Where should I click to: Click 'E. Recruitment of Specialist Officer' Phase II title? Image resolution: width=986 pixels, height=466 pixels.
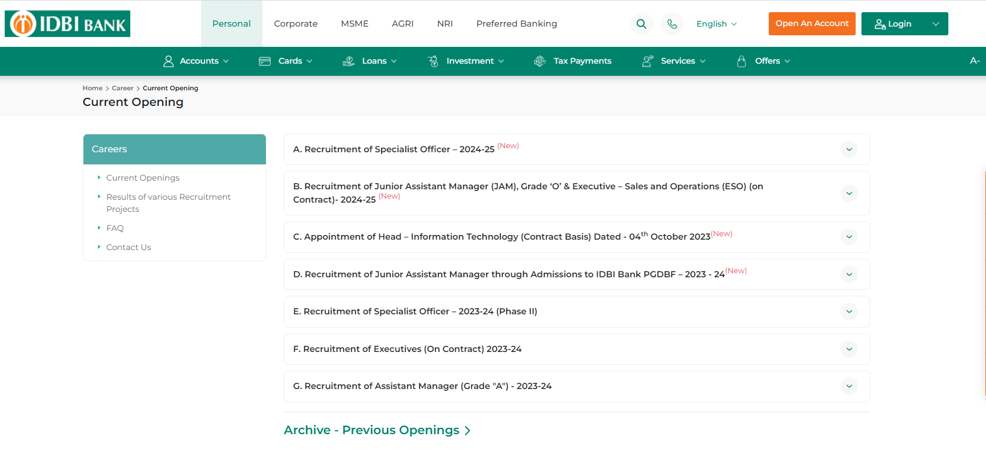point(415,311)
